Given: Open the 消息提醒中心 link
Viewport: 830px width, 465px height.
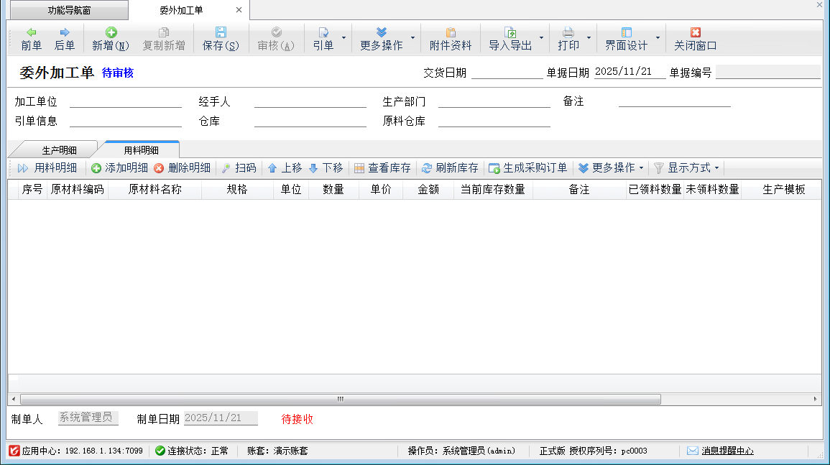Looking at the screenshot, I should pyautogui.click(x=727, y=451).
